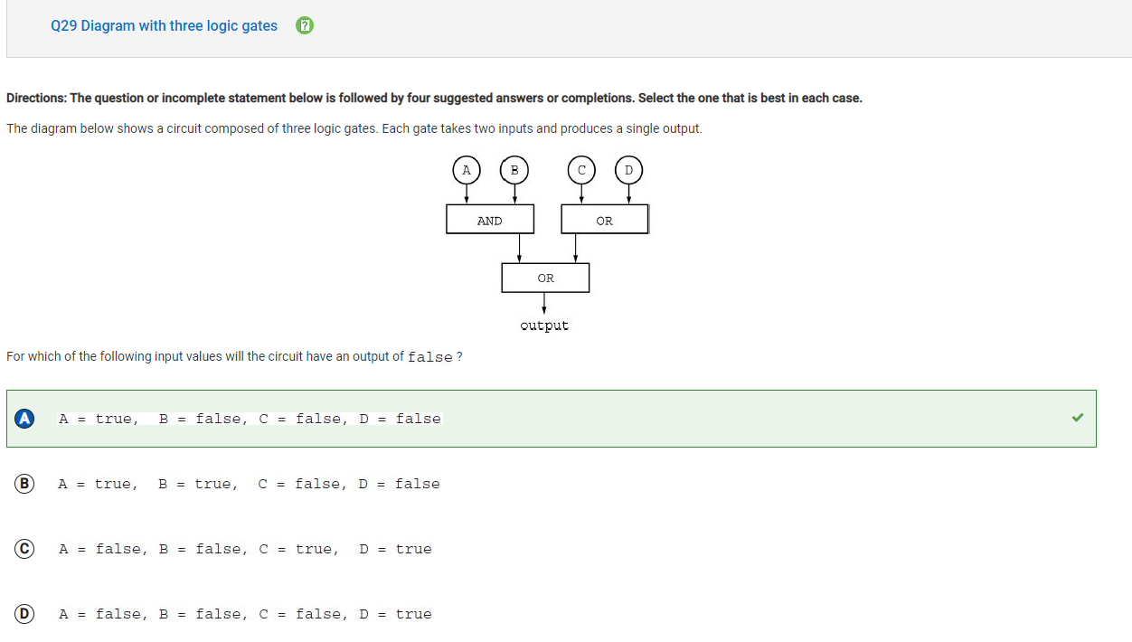Click input node A in the diagram

click(467, 170)
